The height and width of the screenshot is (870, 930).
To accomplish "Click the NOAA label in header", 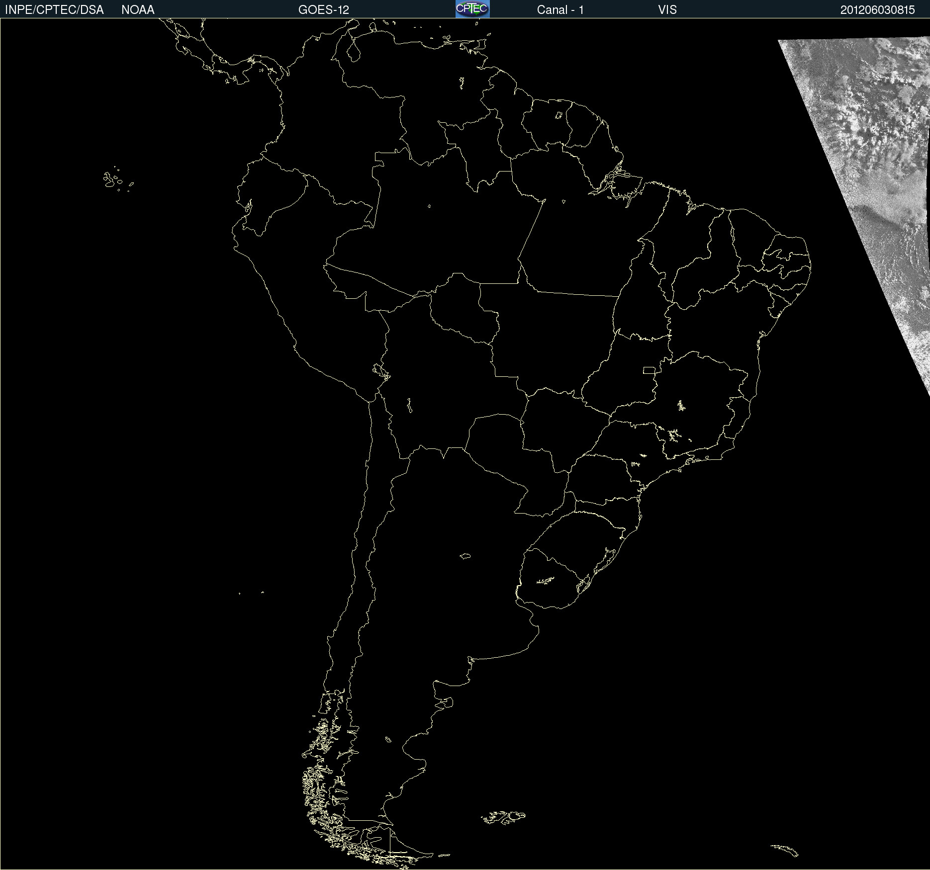I will coord(138,10).
